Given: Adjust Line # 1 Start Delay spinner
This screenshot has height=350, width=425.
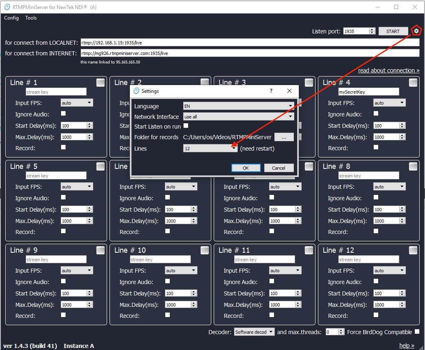Looking at the screenshot, I should click(x=90, y=125).
